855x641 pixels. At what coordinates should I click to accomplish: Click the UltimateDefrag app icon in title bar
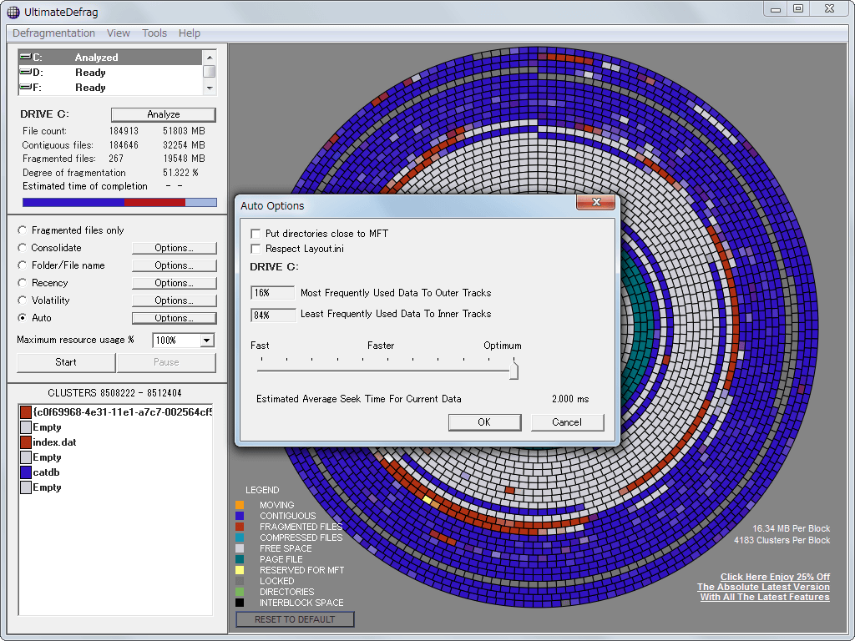(13, 12)
